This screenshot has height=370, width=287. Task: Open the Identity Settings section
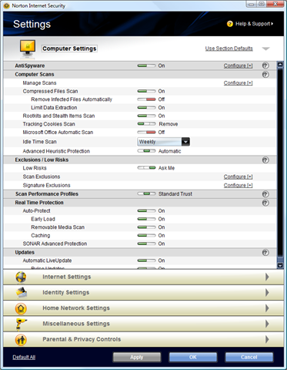[143, 293]
